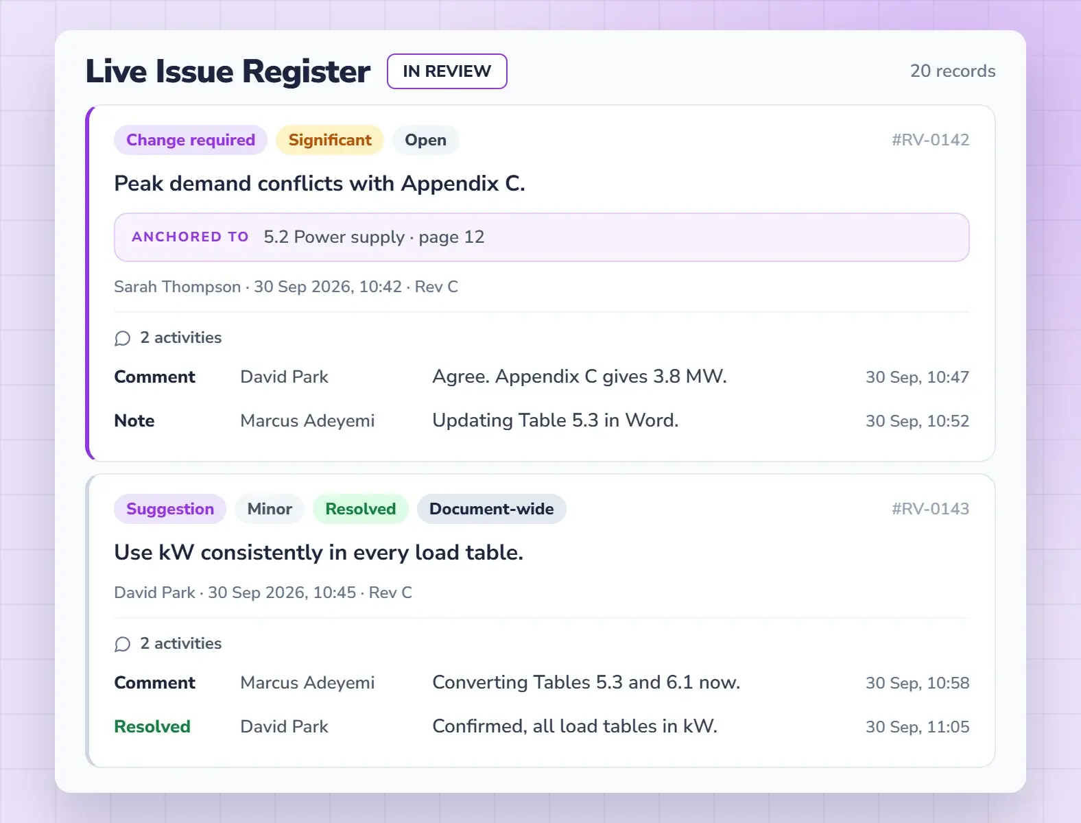Click the green "Resolved" tag next to Minor
The height and width of the screenshot is (823, 1081).
tap(361, 509)
